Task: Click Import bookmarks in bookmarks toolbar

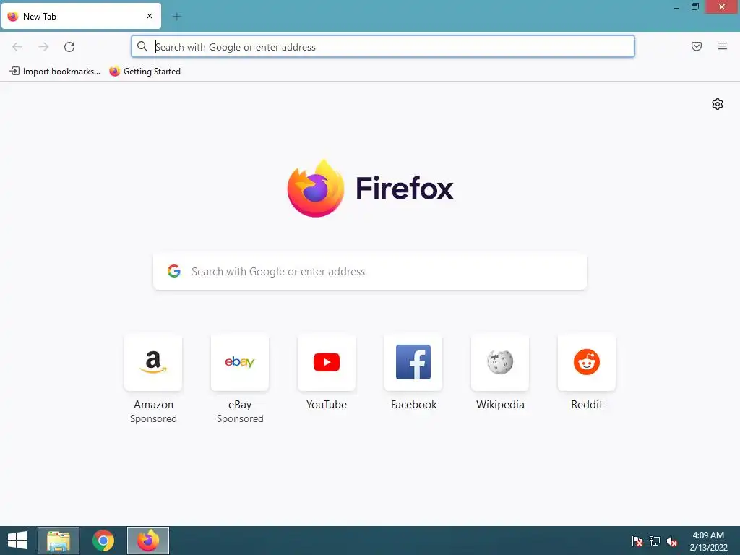Action: tap(55, 72)
